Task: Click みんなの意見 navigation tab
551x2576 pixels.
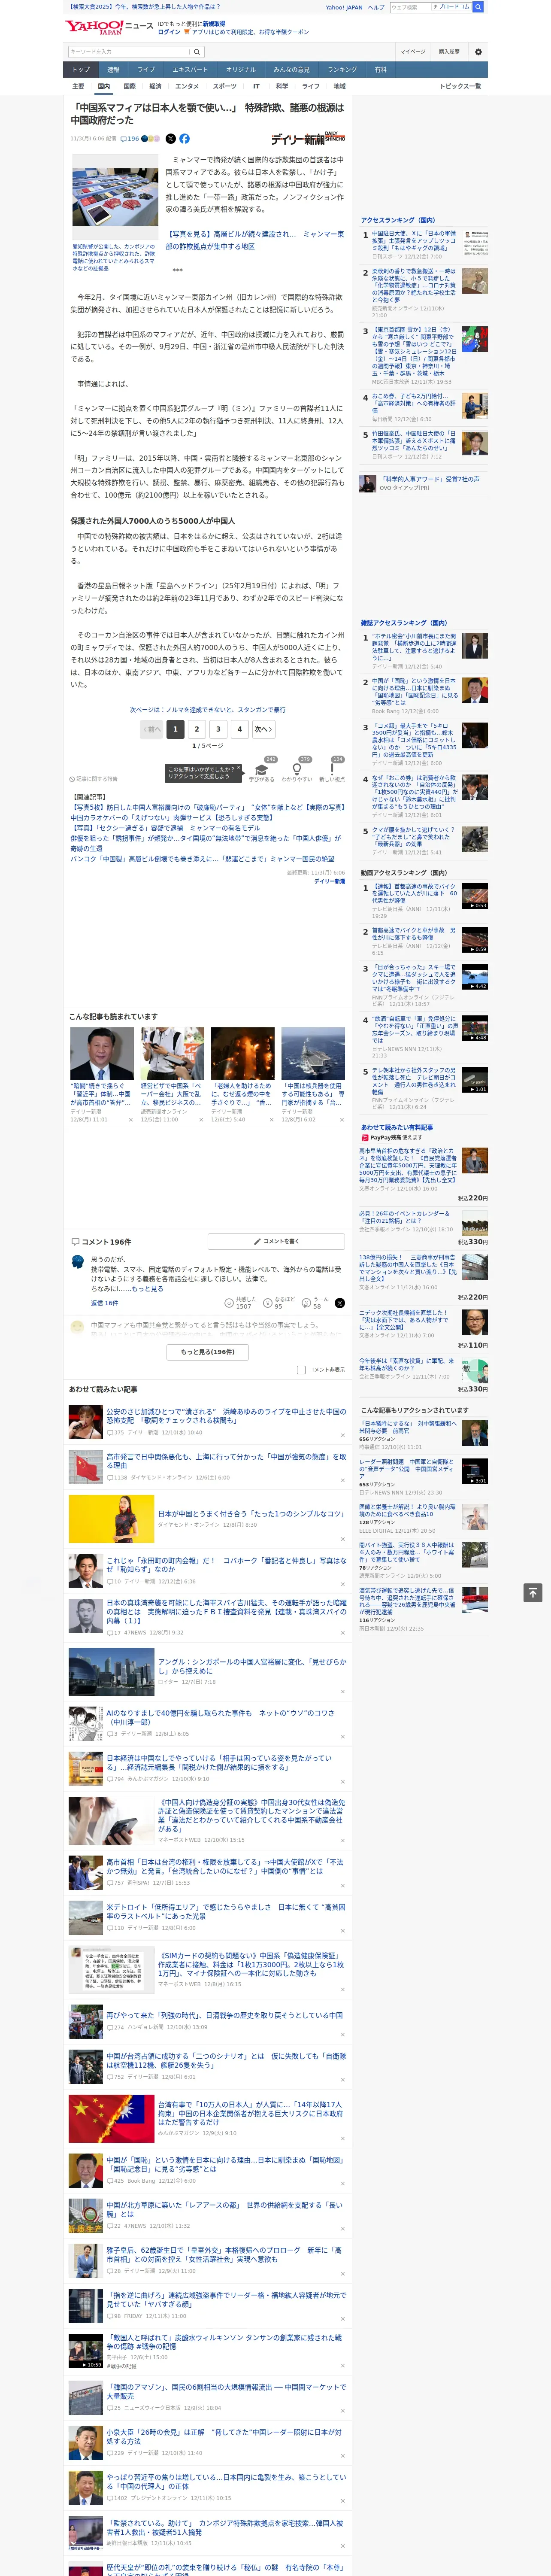Action: [x=291, y=70]
